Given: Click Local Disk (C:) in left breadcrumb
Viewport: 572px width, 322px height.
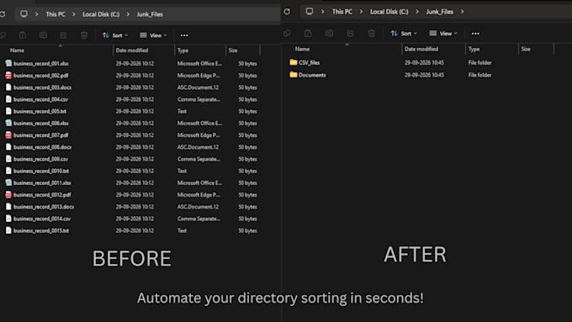Looking at the screenshot, I should tap(101, 14).
